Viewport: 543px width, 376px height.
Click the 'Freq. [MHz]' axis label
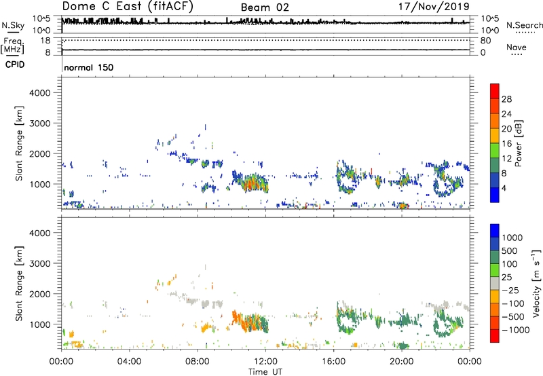pyautogui.click(x=12, y=45)
